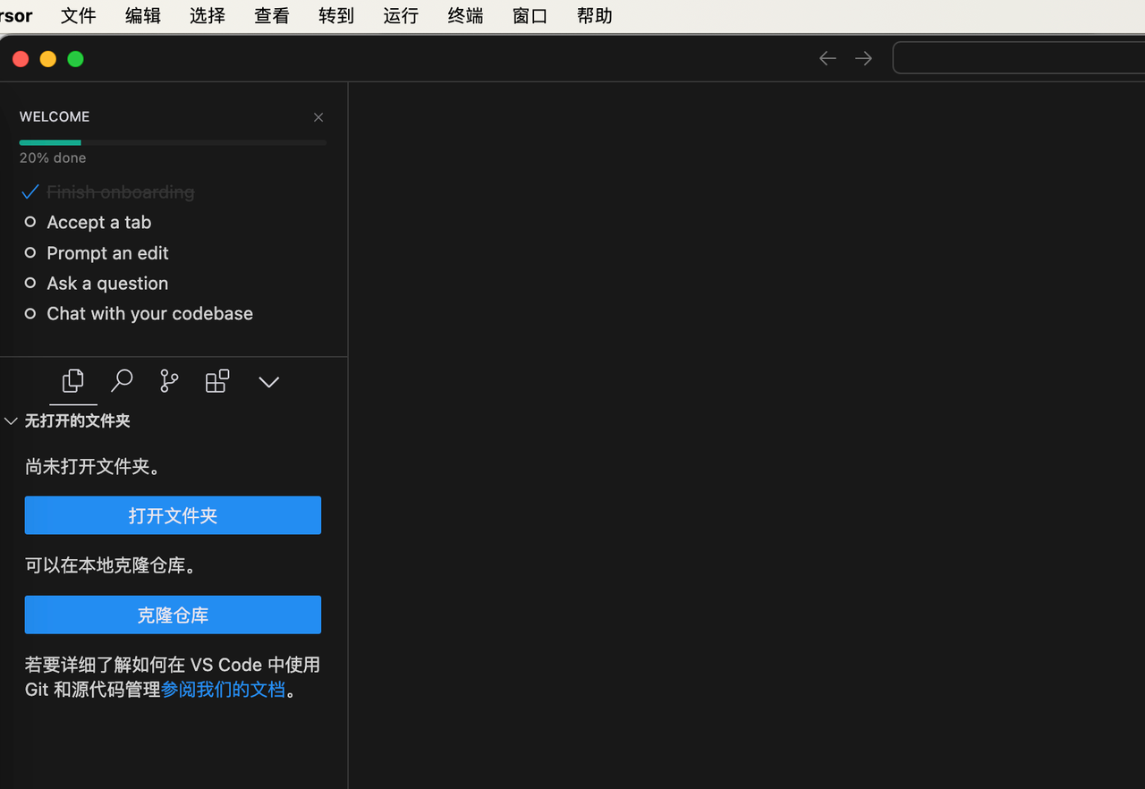Open the 参阅我们的文档 link
This screenshot has height=789, width=1145.
[x=223, y=689]
